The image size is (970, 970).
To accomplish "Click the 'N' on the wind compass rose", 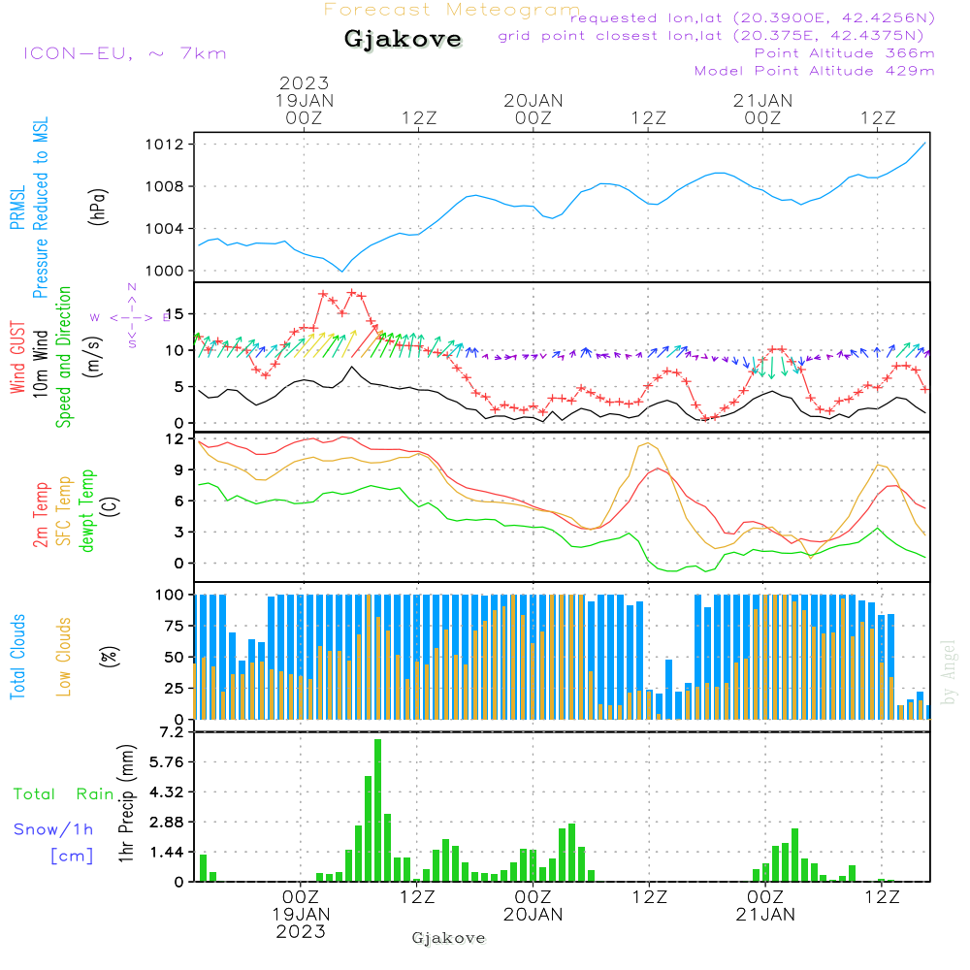I will coord(132,288).
